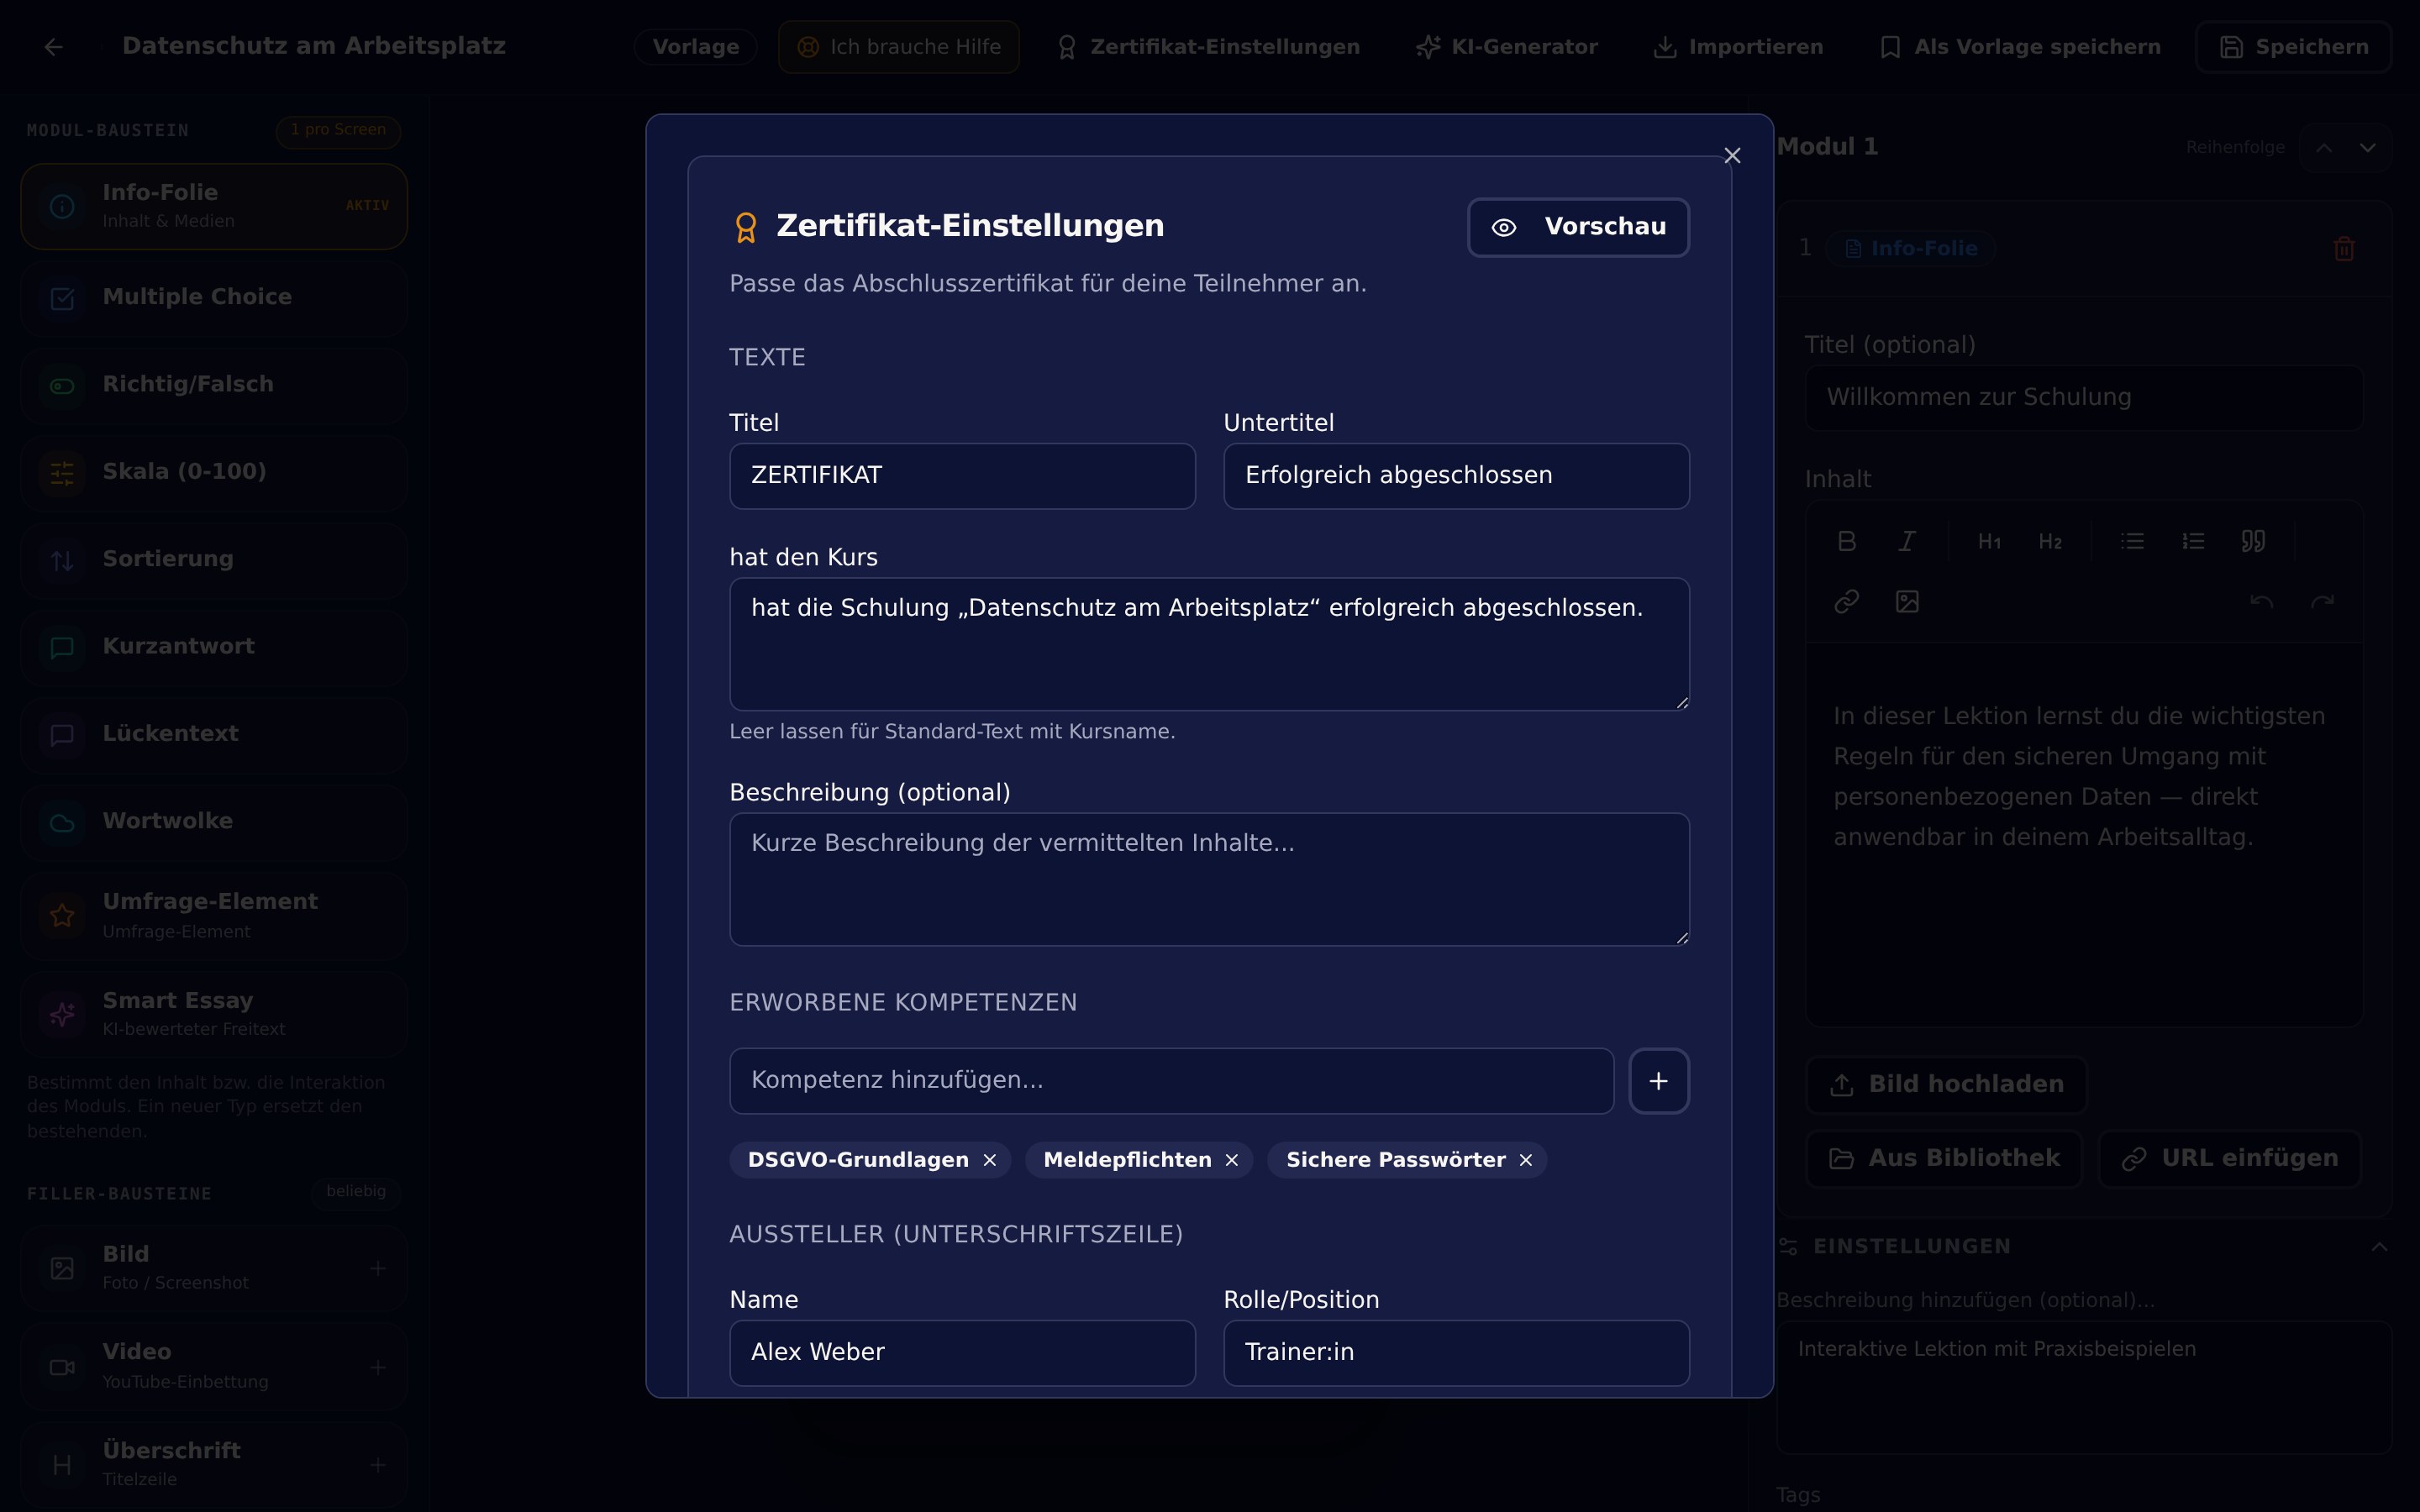Select the Info-Folie module block

coord(214,206)
